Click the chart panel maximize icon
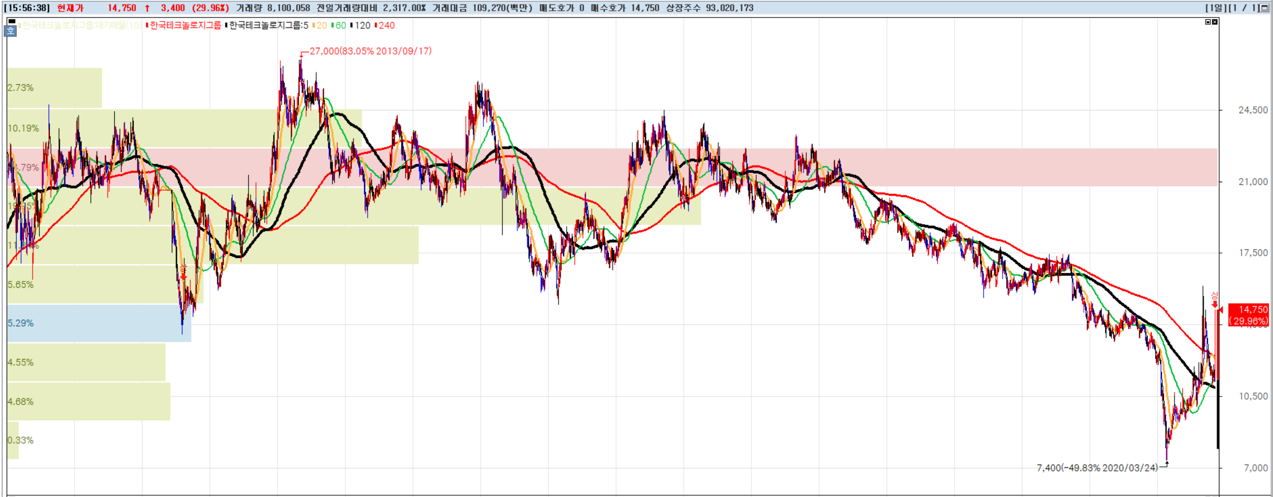This screenshot has width=1273, height=497. pyautogui.click(x=1208, y=22)
